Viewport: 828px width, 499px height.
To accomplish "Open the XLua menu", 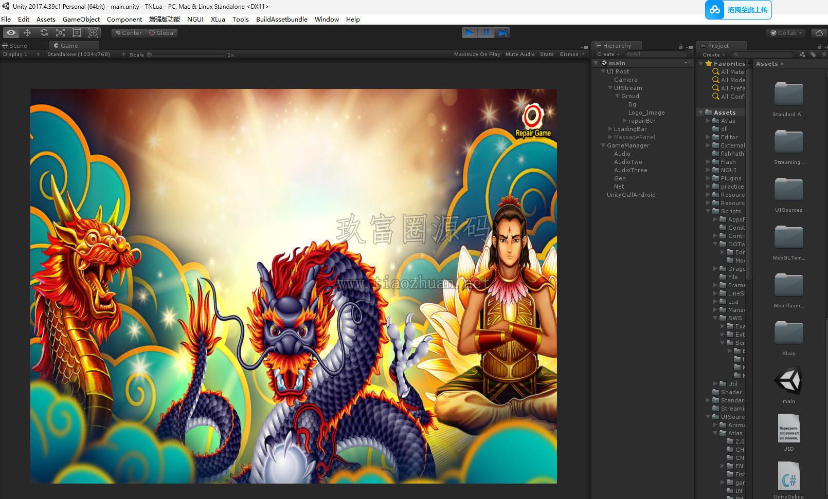I will [218, 19].
